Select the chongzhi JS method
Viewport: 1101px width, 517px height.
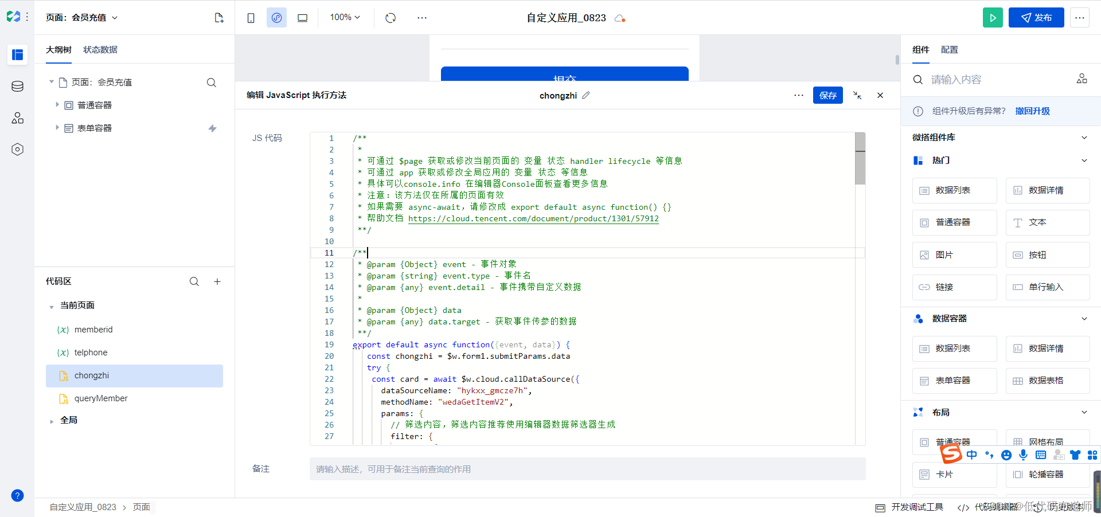[x=134, y=375]
